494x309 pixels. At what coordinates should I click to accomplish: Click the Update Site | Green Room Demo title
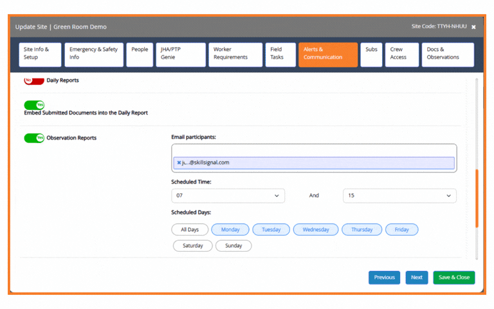click(x=61, y=27)
